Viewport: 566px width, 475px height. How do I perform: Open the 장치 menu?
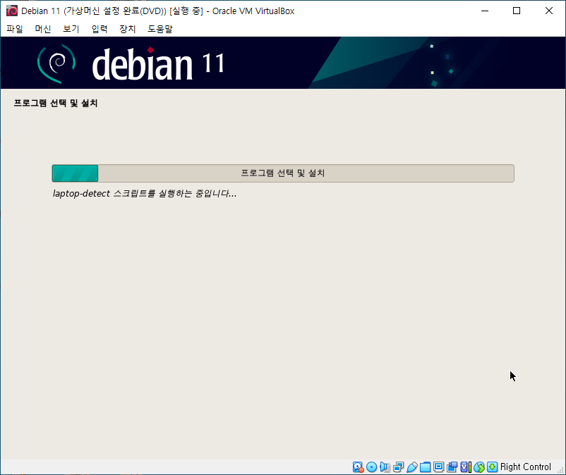click(128, 29)
